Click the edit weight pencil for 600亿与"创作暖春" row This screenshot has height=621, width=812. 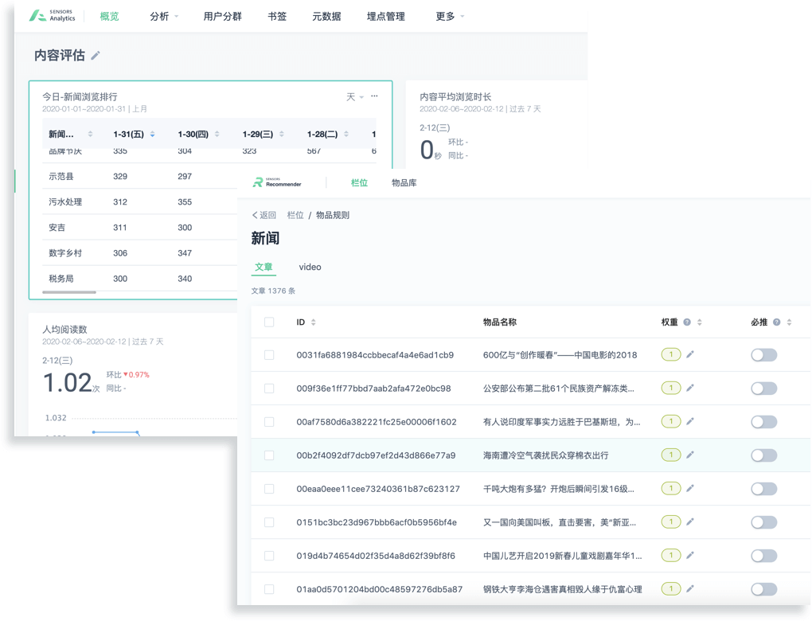[690, 354]
